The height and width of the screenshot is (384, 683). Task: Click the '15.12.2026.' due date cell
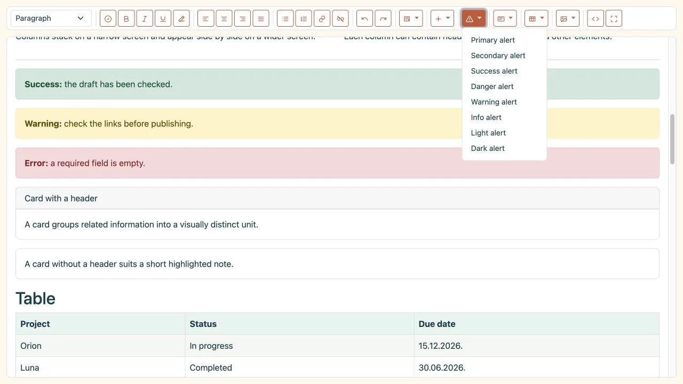pos(536,346)
